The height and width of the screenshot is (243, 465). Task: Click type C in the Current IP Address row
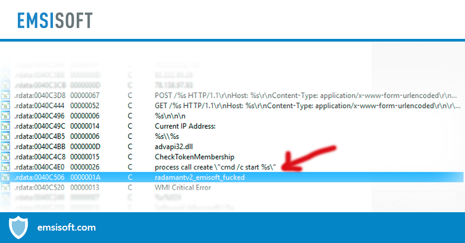point(130,126)
